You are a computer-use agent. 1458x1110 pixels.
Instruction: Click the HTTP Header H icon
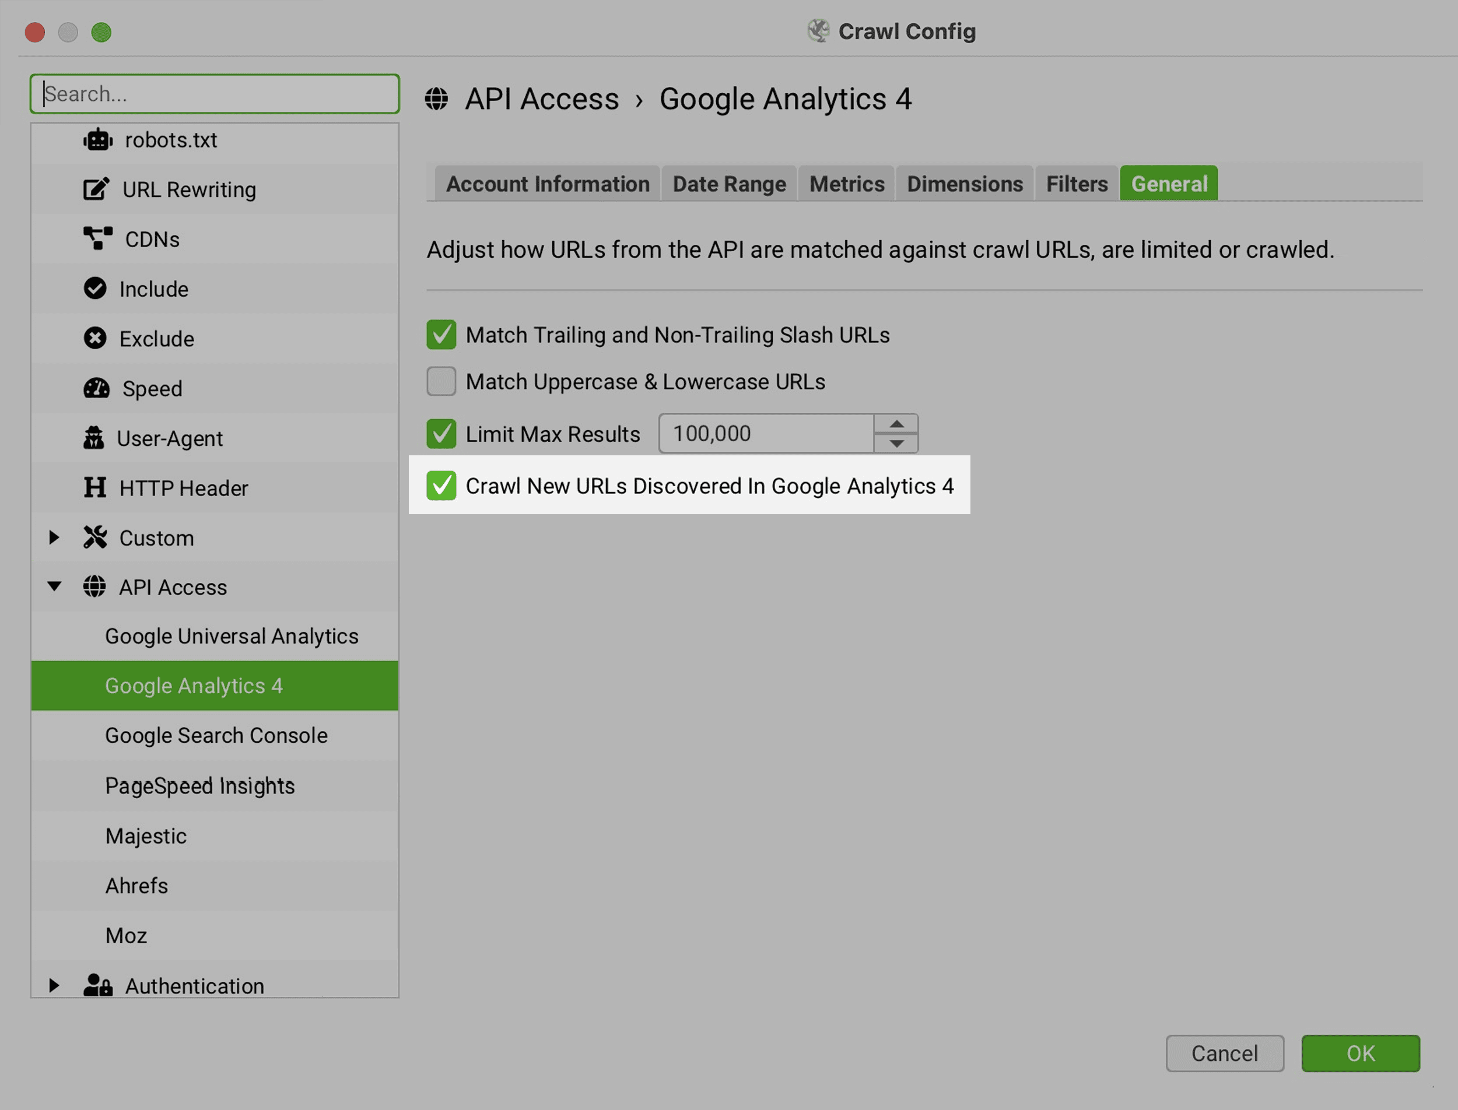[95, 487]
